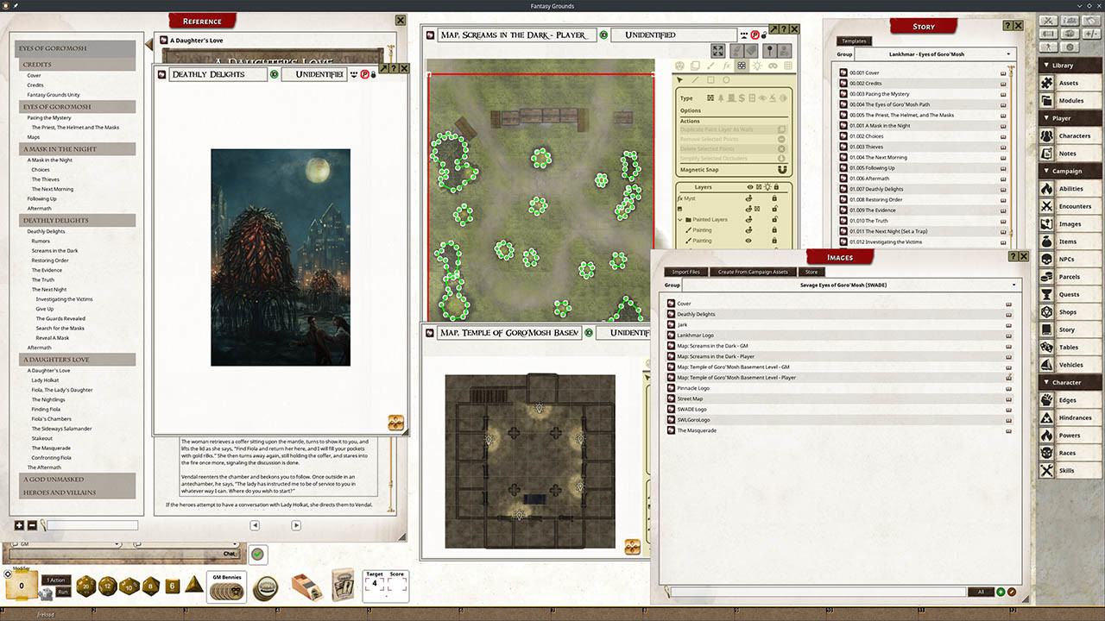Viewport: 1105px width, 621px height.
Task: Select the lighting sun icon on map toolbar
Action: tap(758, 65)
